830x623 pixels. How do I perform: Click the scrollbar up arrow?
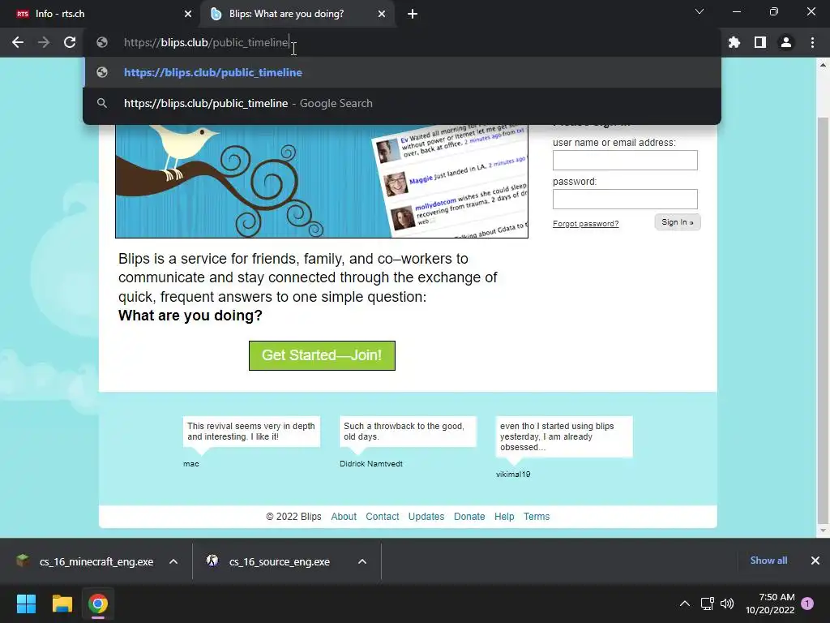point(823,65)
